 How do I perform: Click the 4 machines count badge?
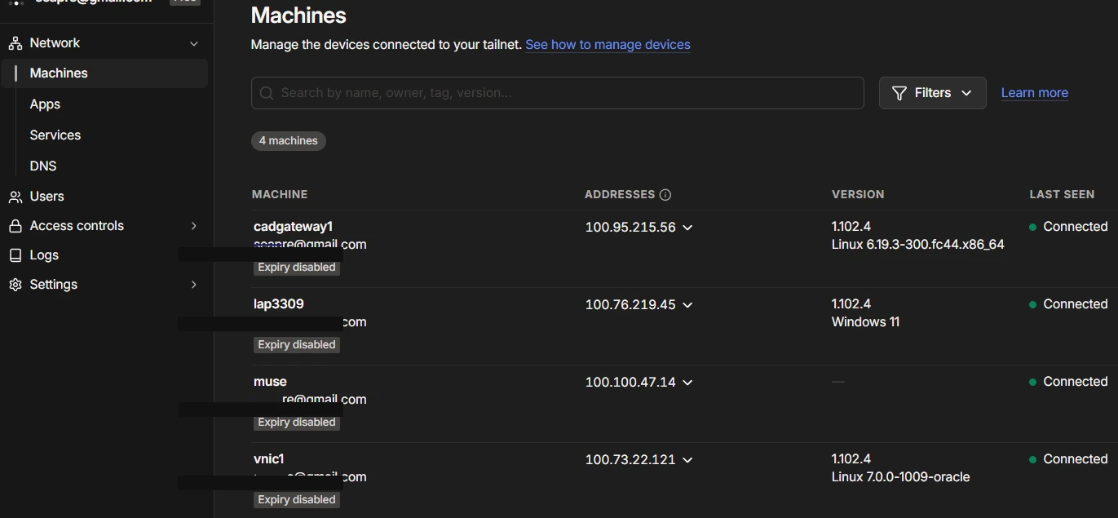289,141
